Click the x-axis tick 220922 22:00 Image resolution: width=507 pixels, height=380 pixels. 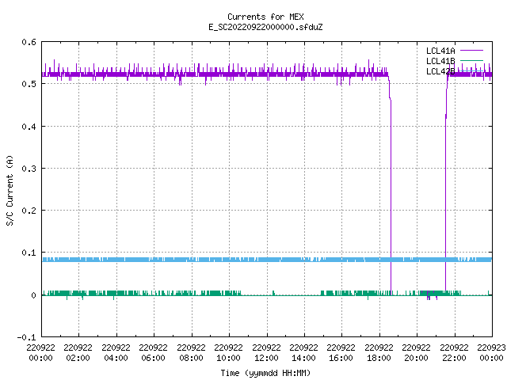coord(454,352)
